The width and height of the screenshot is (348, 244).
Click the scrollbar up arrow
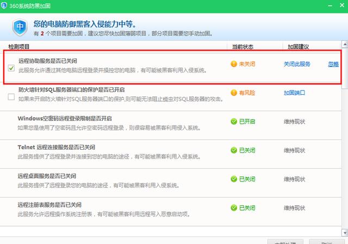(x=345, y=45)
